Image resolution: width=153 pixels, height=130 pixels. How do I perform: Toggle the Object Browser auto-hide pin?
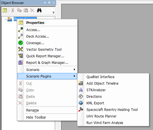click(x=49, y=3)
